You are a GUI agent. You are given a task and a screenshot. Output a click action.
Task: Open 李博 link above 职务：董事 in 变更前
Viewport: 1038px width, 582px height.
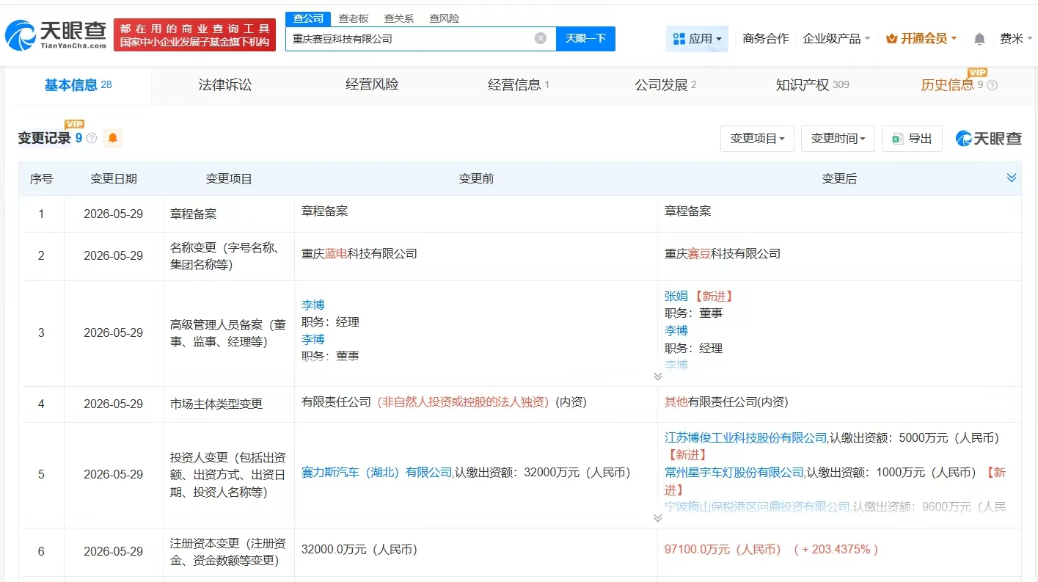[313, 339]
